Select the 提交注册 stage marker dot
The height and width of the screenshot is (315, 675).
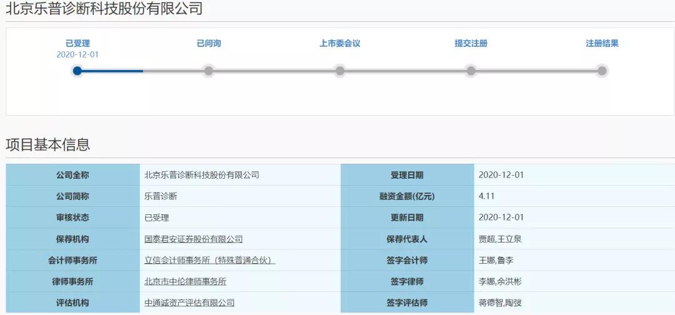point(471,71)
